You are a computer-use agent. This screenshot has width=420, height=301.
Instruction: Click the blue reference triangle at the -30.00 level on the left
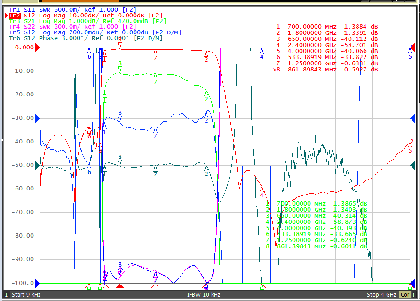(x=38, y=118)
